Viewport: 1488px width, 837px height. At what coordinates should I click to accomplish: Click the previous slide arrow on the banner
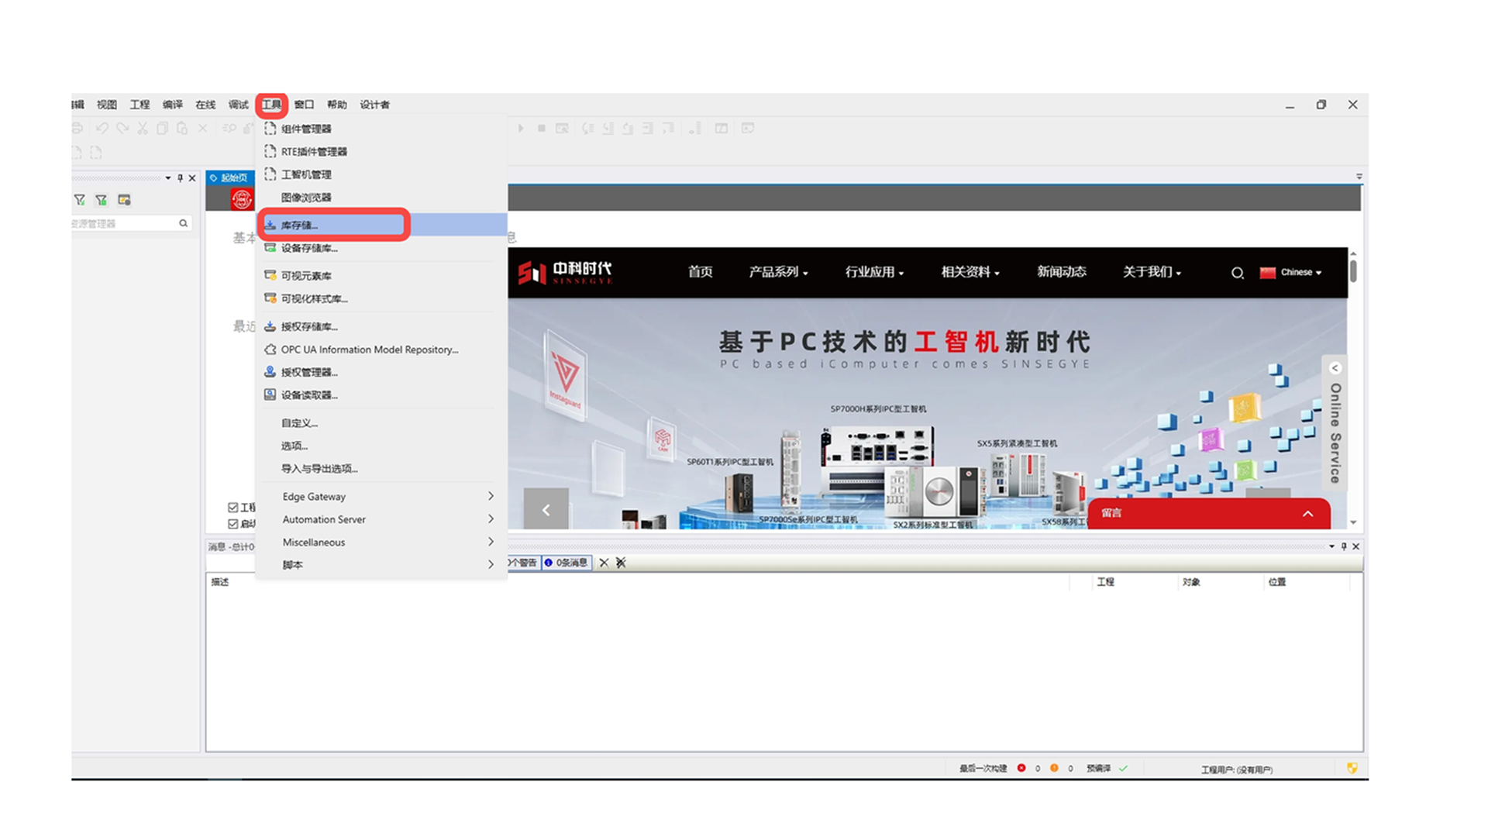pos(546,510)
